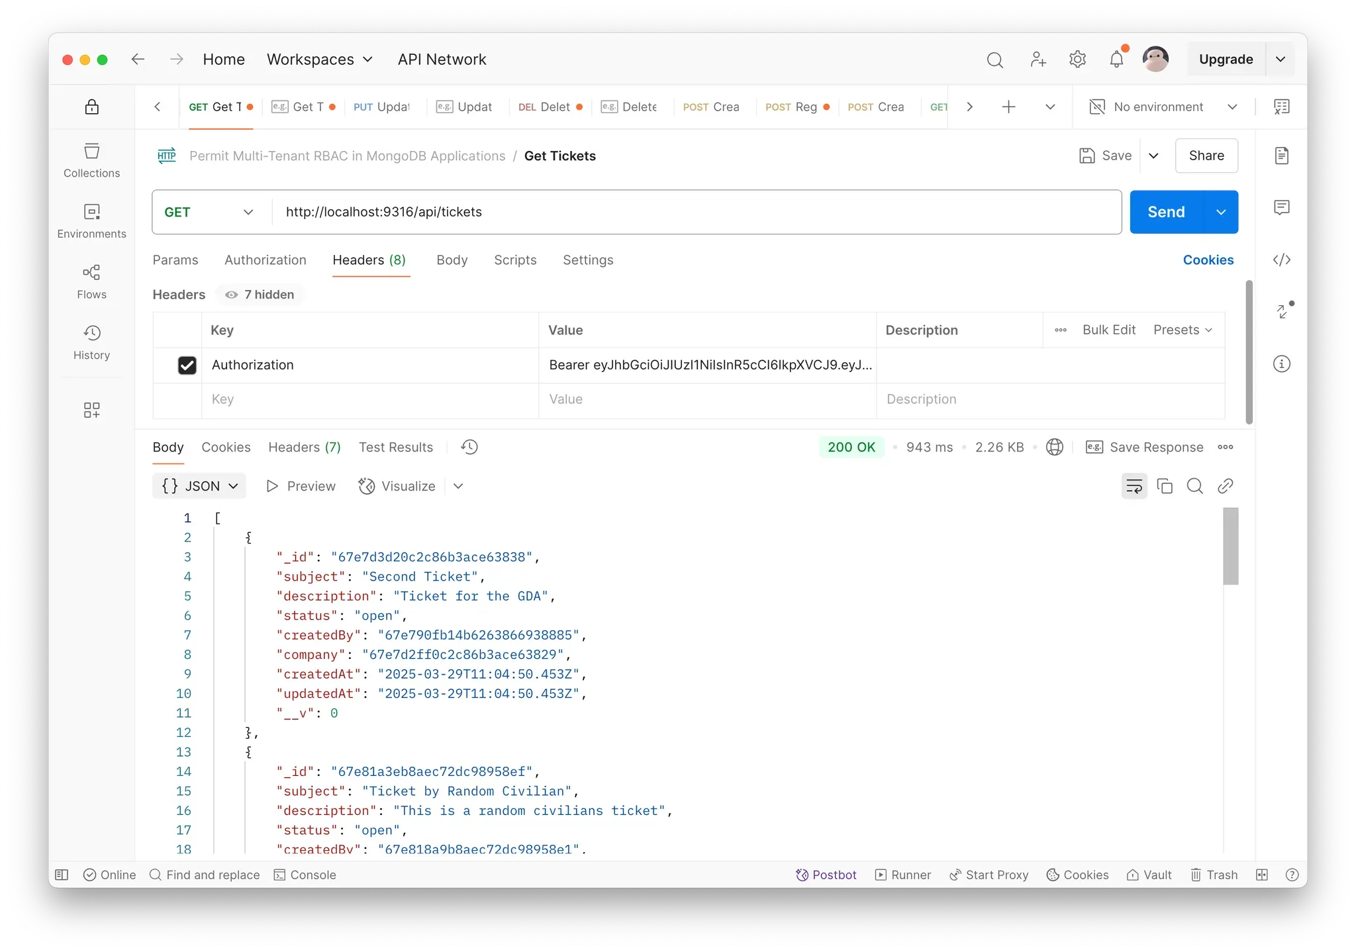Open the notifications bell
Image resolution: width=1356 pixels, height=952 pixels.
pyautogui.click(x=1116, y=60)
